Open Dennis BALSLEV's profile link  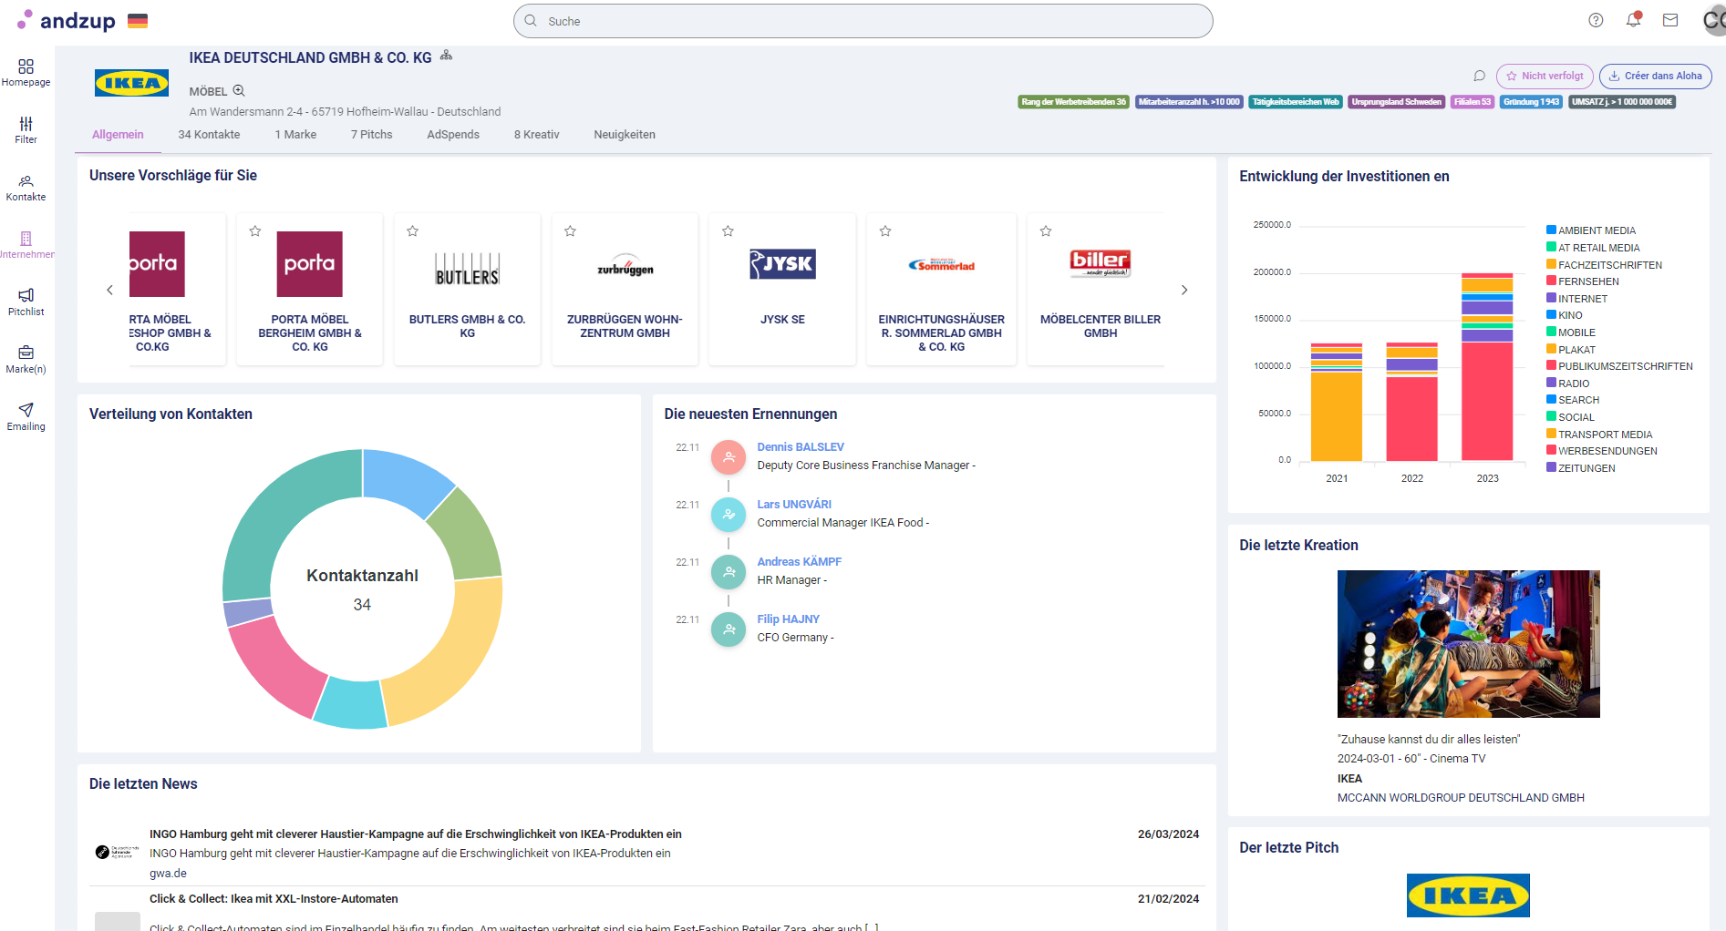801,447
